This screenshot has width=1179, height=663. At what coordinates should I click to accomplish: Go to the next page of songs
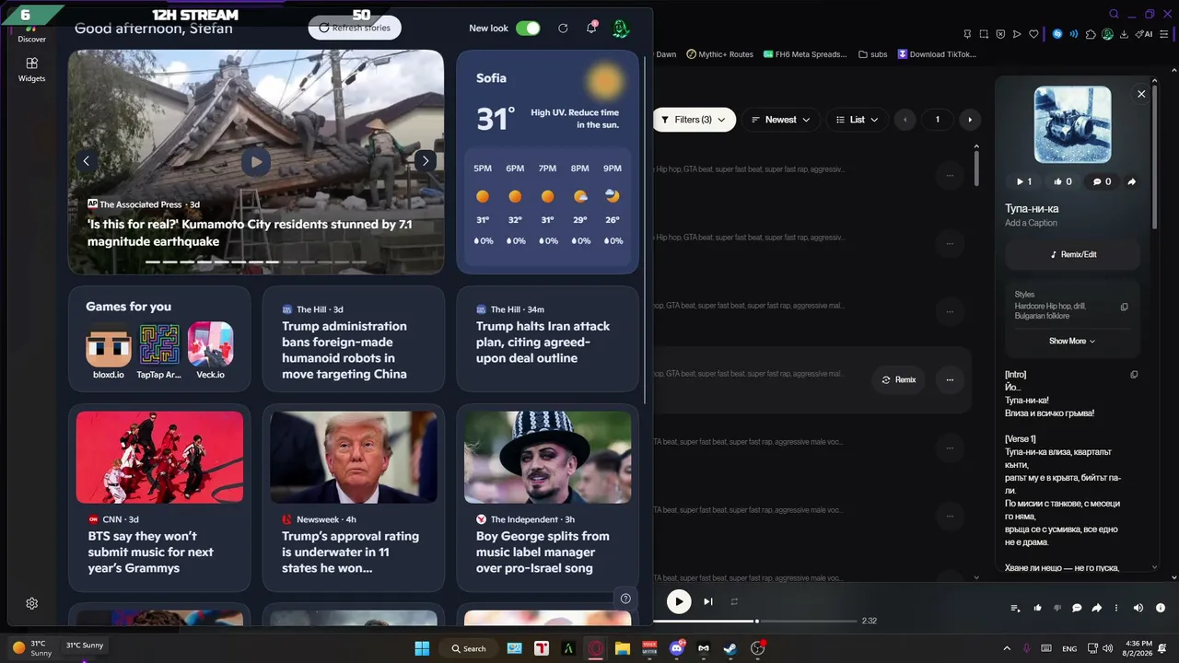(969, 120)
